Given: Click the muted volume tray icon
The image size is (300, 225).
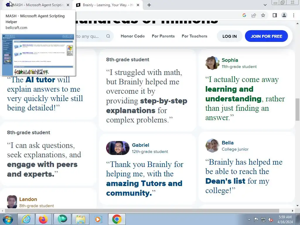Looking at the screenshot, I should point(270,219).
